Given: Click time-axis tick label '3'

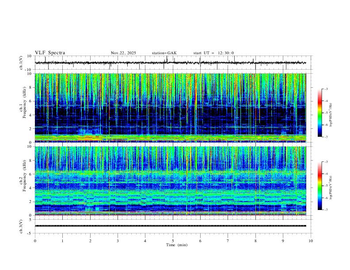Looking at the screenshot, I should [x=118, y=241].
